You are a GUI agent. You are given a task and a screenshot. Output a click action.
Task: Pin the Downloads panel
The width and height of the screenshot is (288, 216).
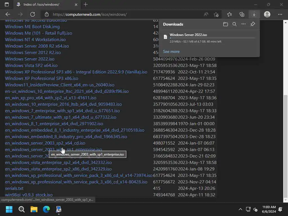tap(253, 24)
